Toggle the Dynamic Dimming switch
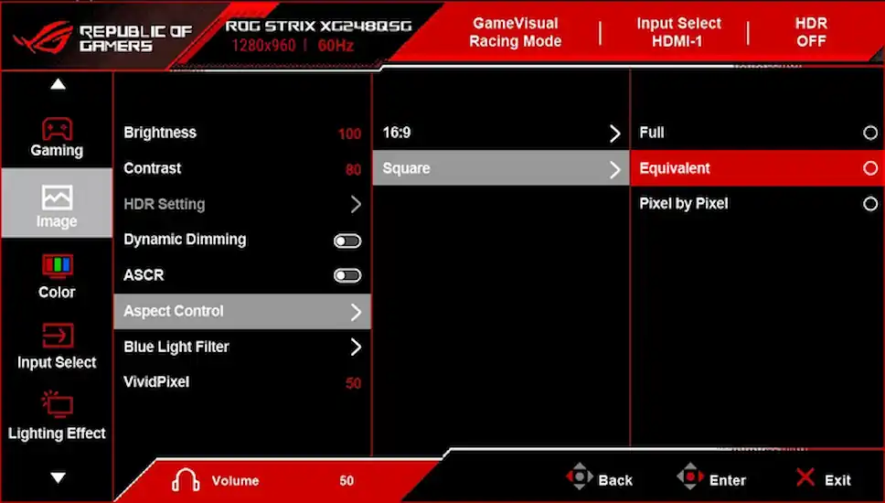 coord(347,241)
